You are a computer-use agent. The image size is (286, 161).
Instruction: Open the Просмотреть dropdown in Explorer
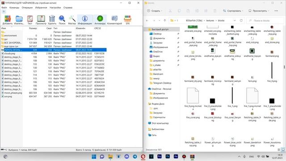[259, 11]
